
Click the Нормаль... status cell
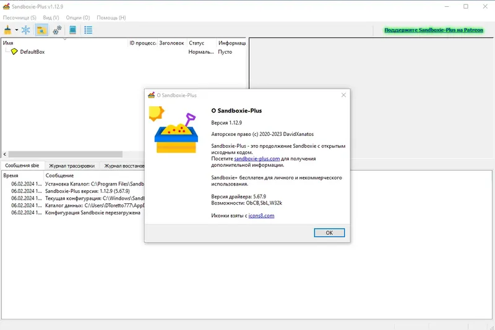click(201, 52)
